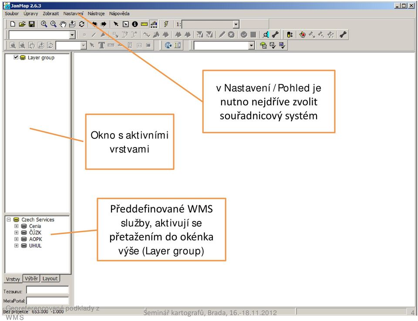
Task: Select the layout Text tool T icon
Action: click(101, 45)
